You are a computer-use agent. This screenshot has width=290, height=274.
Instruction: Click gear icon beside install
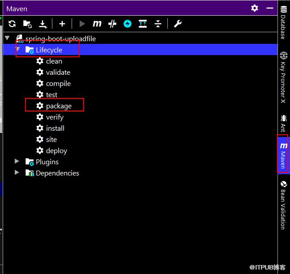point(40,128)
